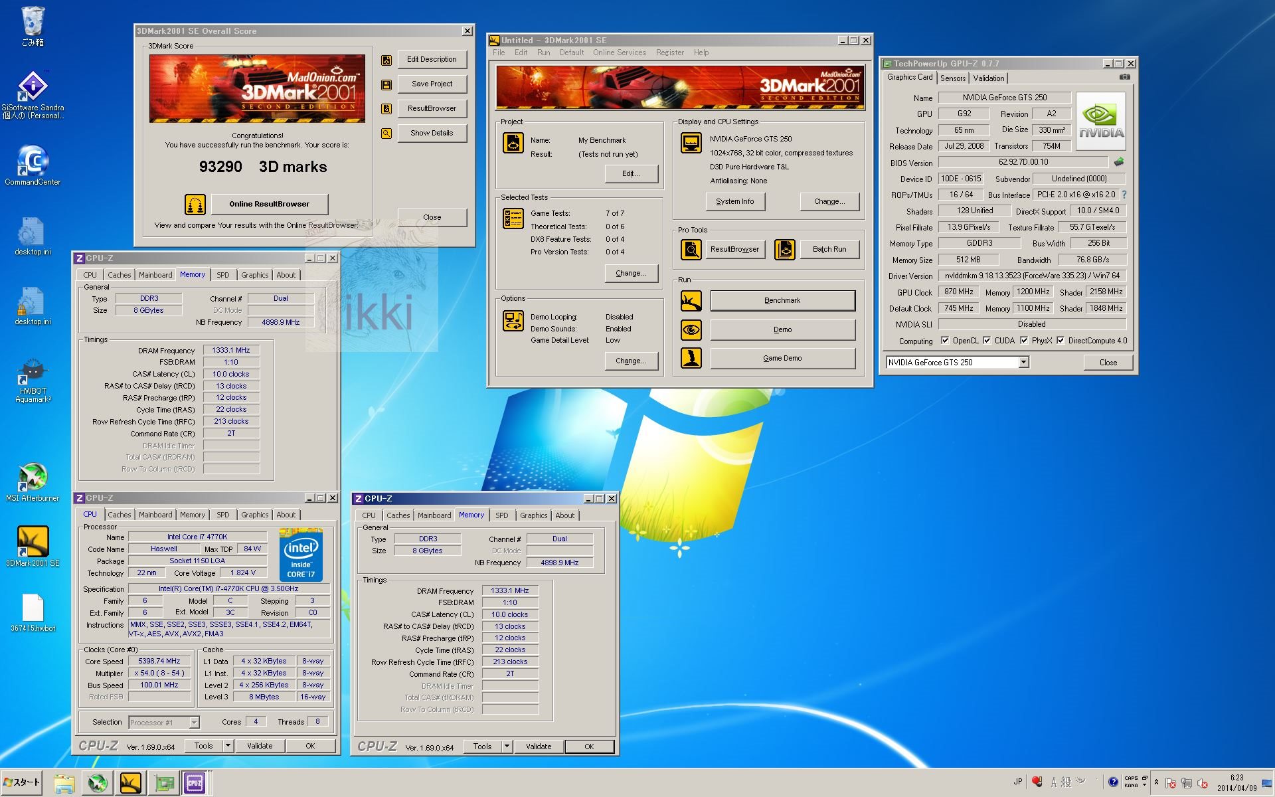
Task: Open MSI Afterburner desktop shortcut
Action: click(x=33, y=482)
